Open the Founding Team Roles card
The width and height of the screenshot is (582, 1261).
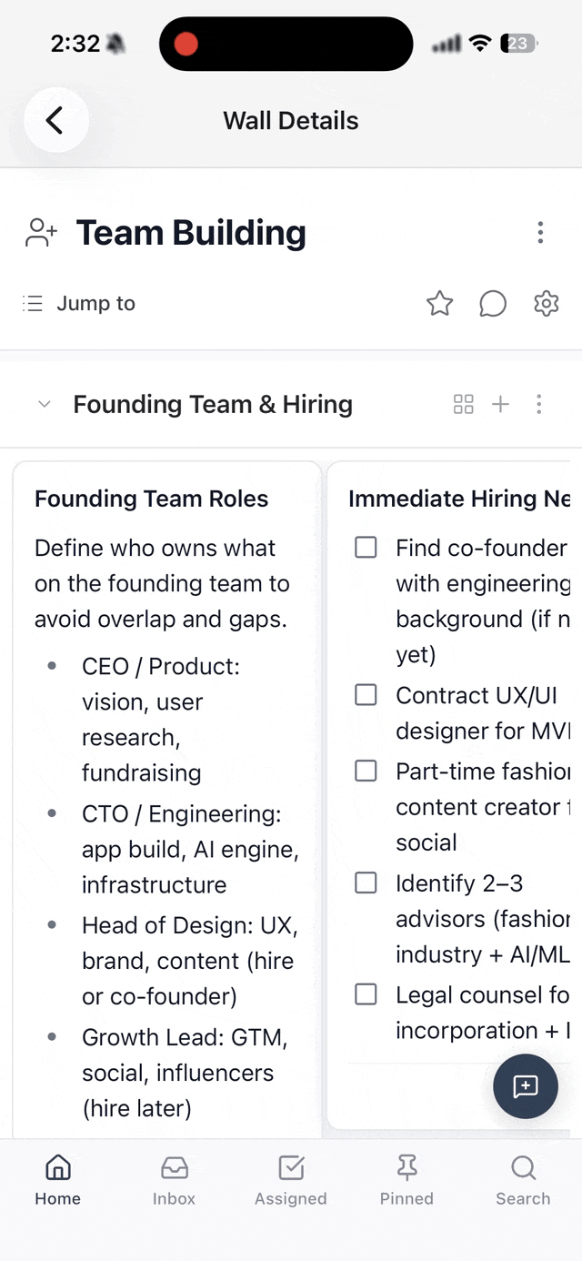tap(152, 499)
